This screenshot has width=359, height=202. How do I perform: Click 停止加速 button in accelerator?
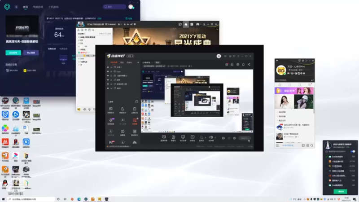31,53
